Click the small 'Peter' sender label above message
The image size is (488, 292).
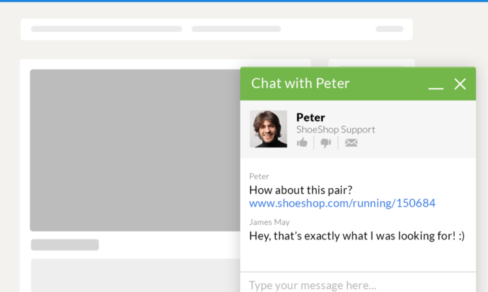click(x=259, y=176)
